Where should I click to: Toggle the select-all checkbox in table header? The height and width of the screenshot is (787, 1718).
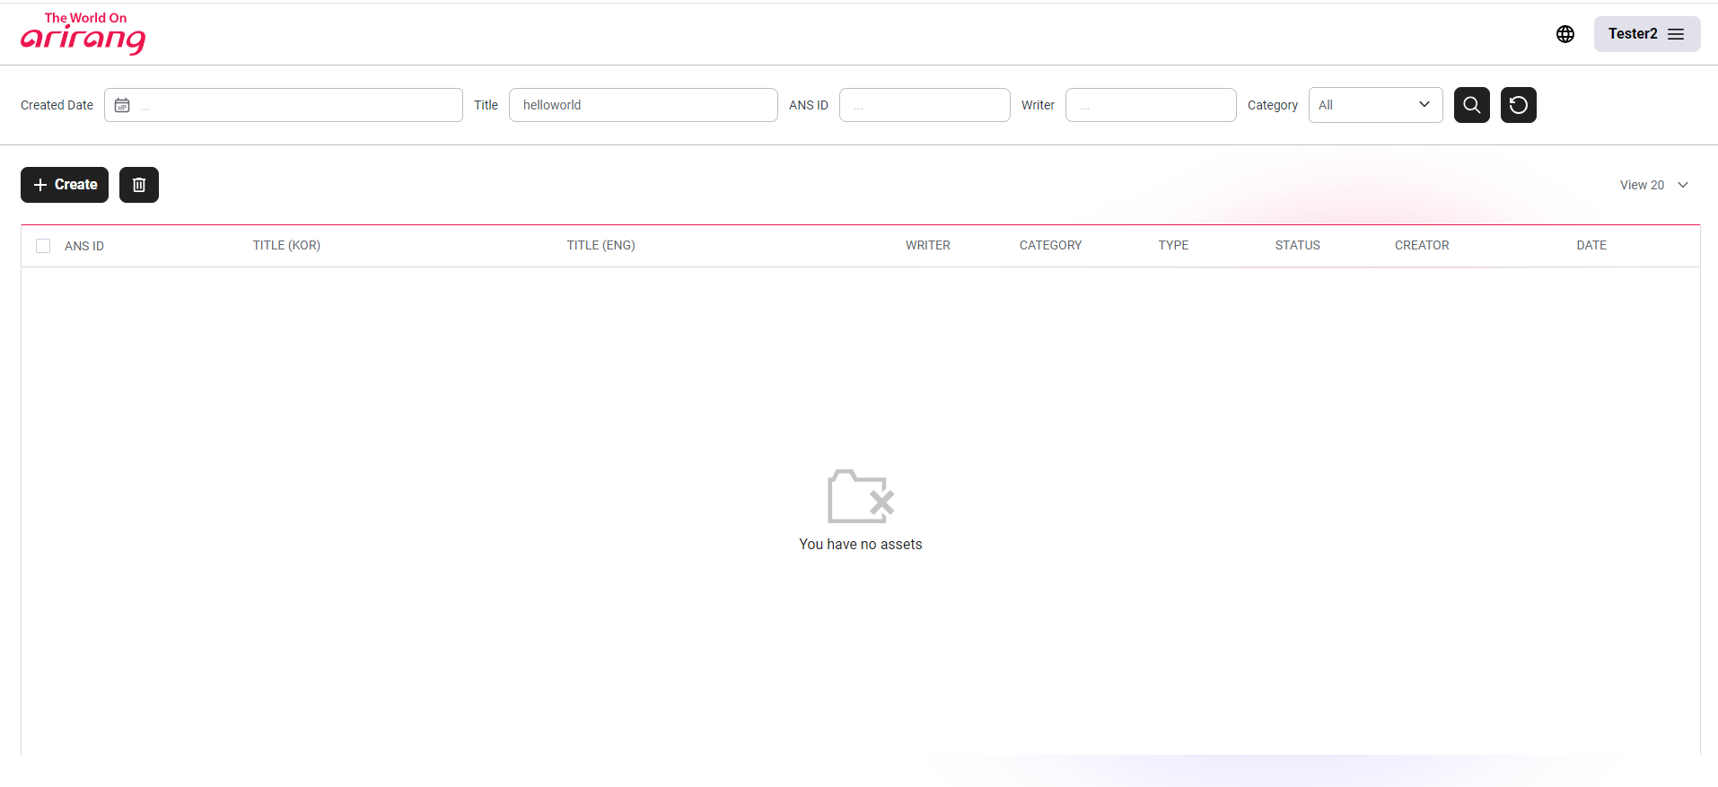pos(43,246)
